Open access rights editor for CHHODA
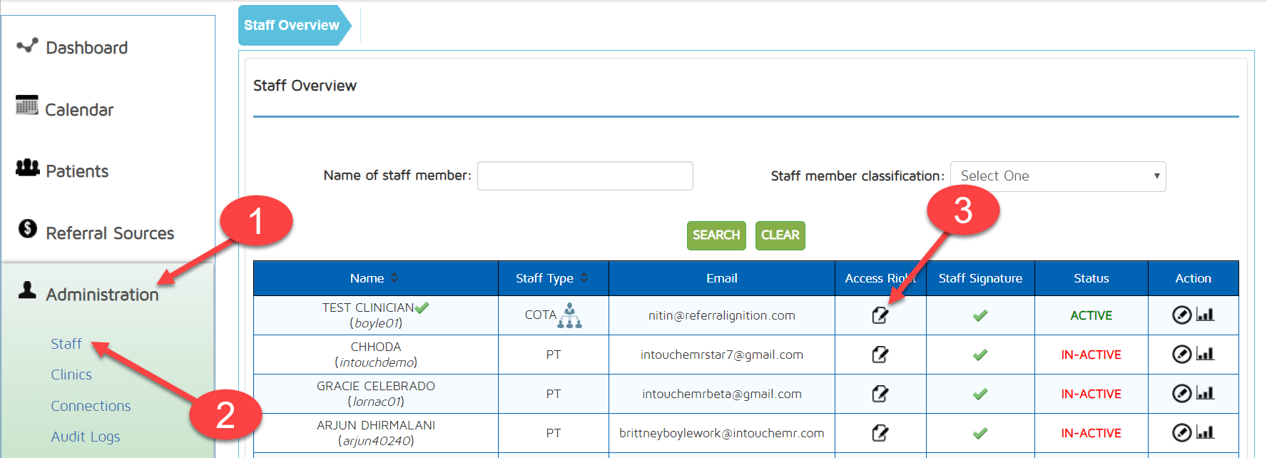Viewport: 1267px width, 458px height. tap(880, 355)
